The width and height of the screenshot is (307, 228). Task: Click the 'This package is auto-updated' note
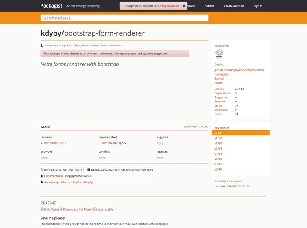point(228,181)
